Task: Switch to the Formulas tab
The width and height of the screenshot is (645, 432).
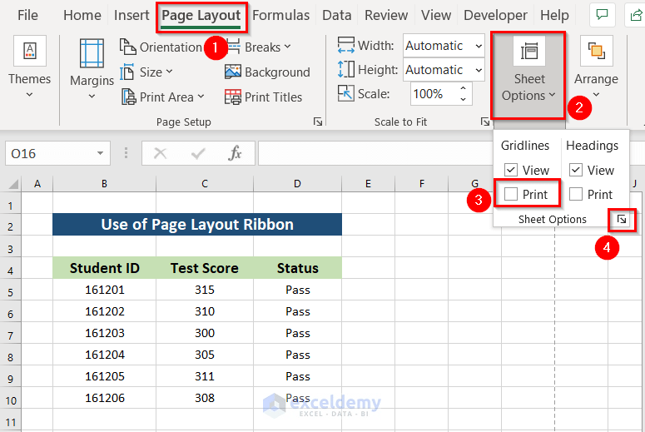Action: click(x=281, y=15)
